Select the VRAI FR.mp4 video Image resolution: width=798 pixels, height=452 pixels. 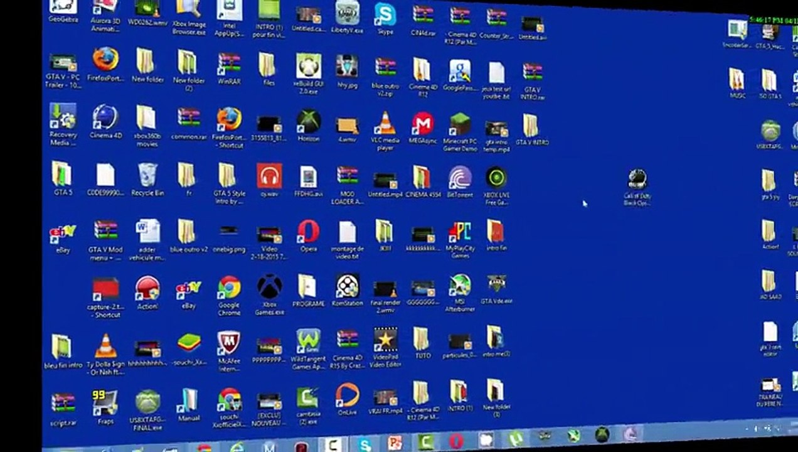coord(385,402)
